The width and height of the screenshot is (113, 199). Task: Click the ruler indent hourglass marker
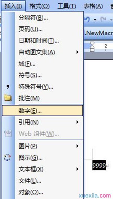pyautogui.click(x=92, y=46)
